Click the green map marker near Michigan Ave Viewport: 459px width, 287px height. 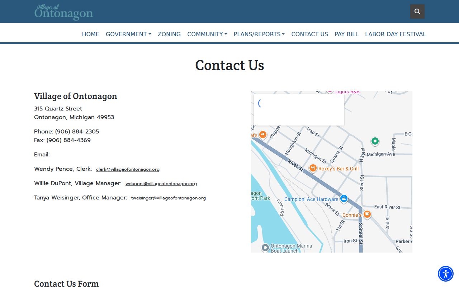[x=375, y=141]
